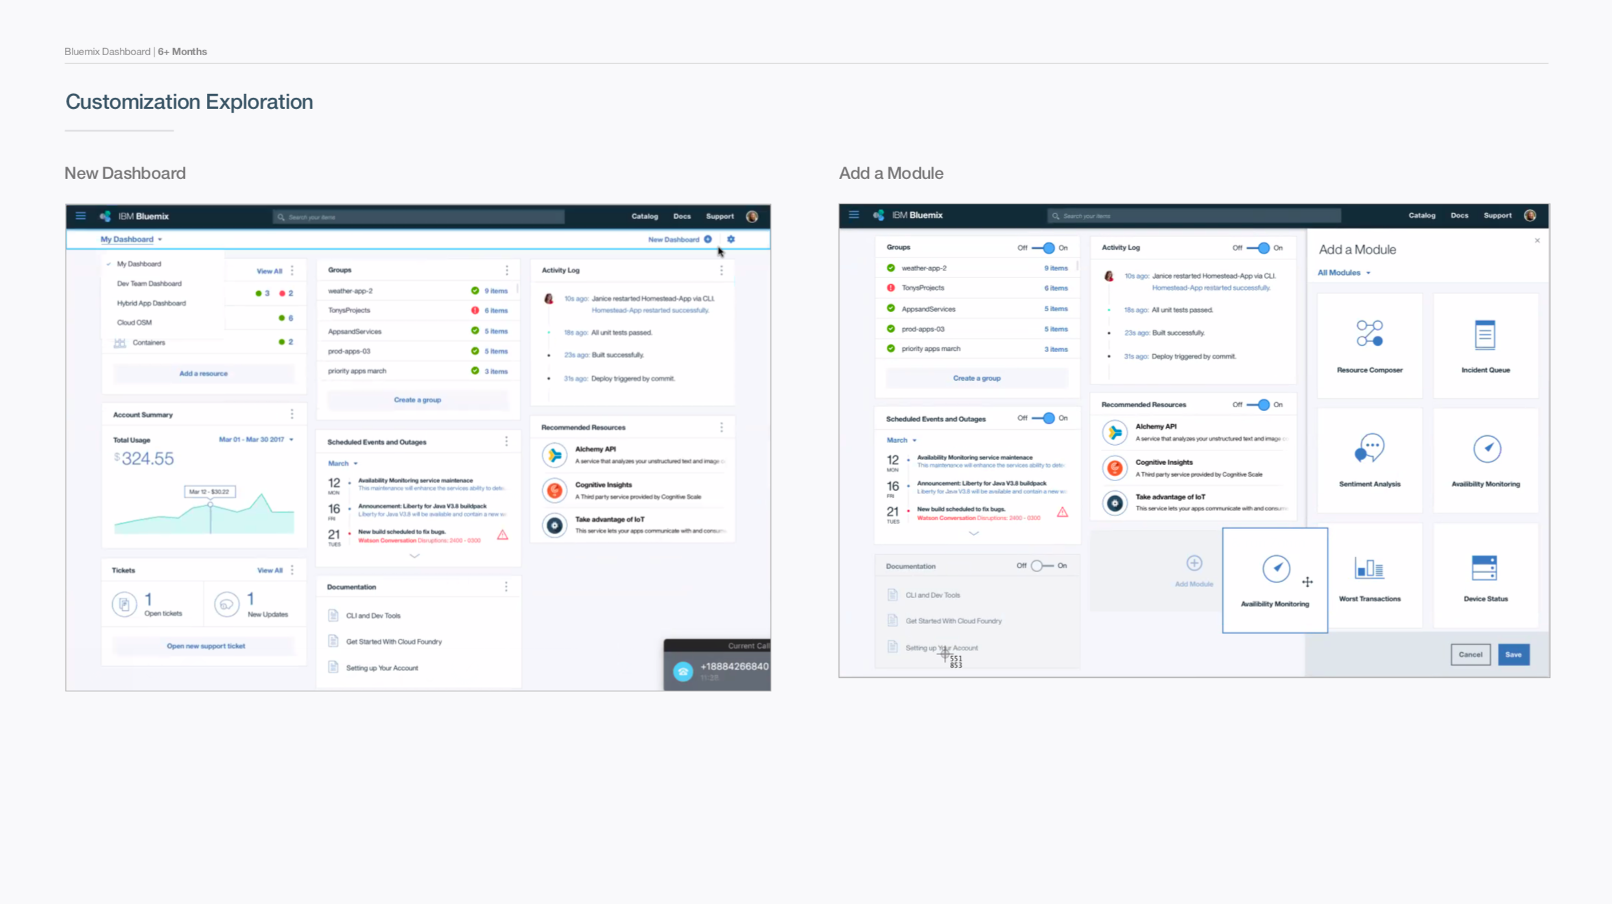Toggle the Scheduled Events and Outages switch
The height and width of the screenshot is (904, 1612).
1043,418
